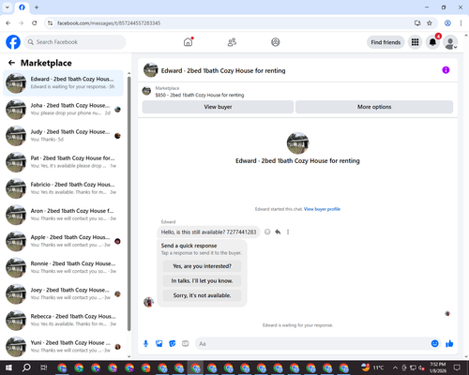Image resolution: width=469 pixels, height=375 pixels.
Task: Open the Chrome three-dot menu
Action: pos(461,23)
